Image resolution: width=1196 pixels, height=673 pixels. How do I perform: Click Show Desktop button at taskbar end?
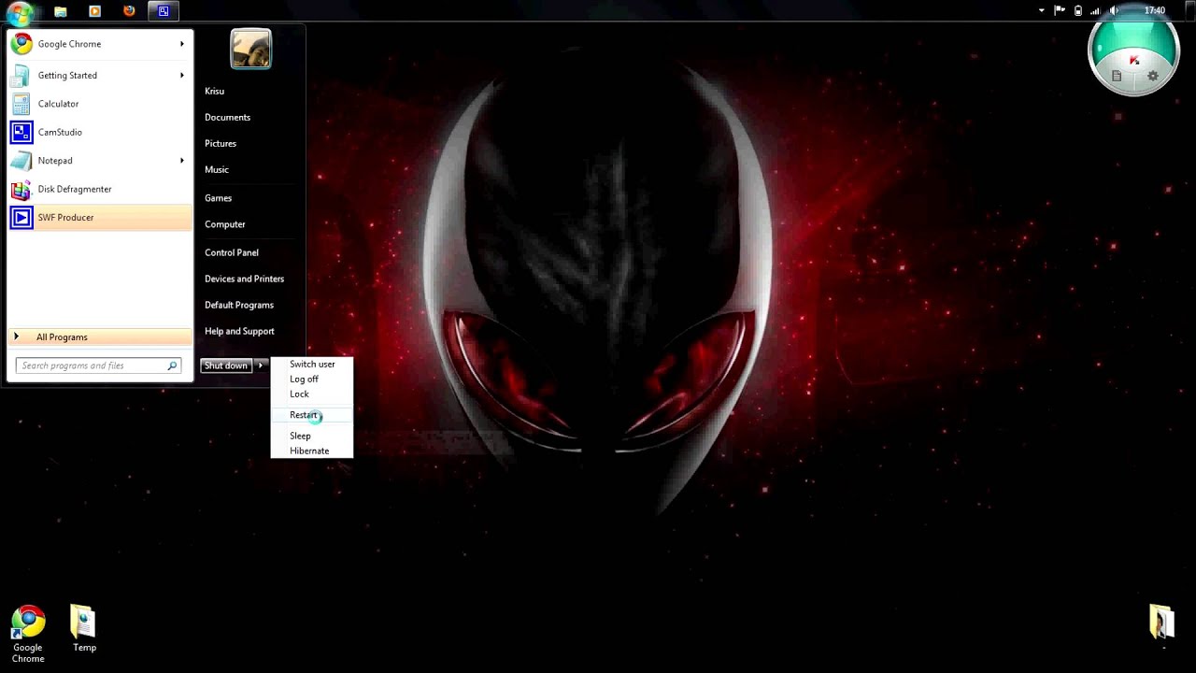coord(1189,10)
